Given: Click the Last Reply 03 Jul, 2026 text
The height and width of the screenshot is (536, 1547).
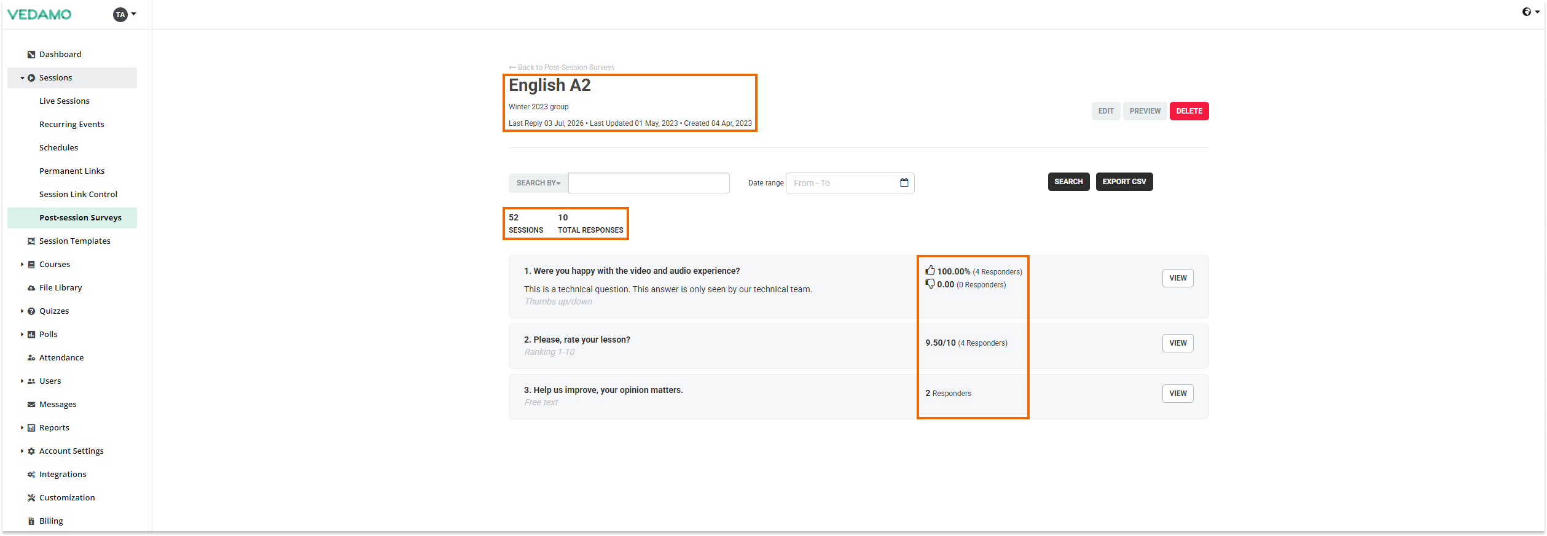Looking at the screenshot, I should tap(546, 123).
